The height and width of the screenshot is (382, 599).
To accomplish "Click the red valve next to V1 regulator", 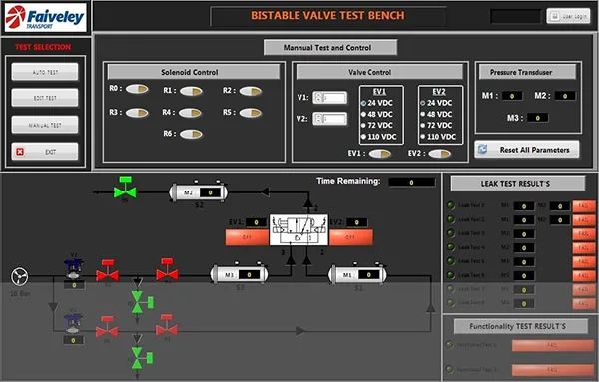I will click(107, 327).
